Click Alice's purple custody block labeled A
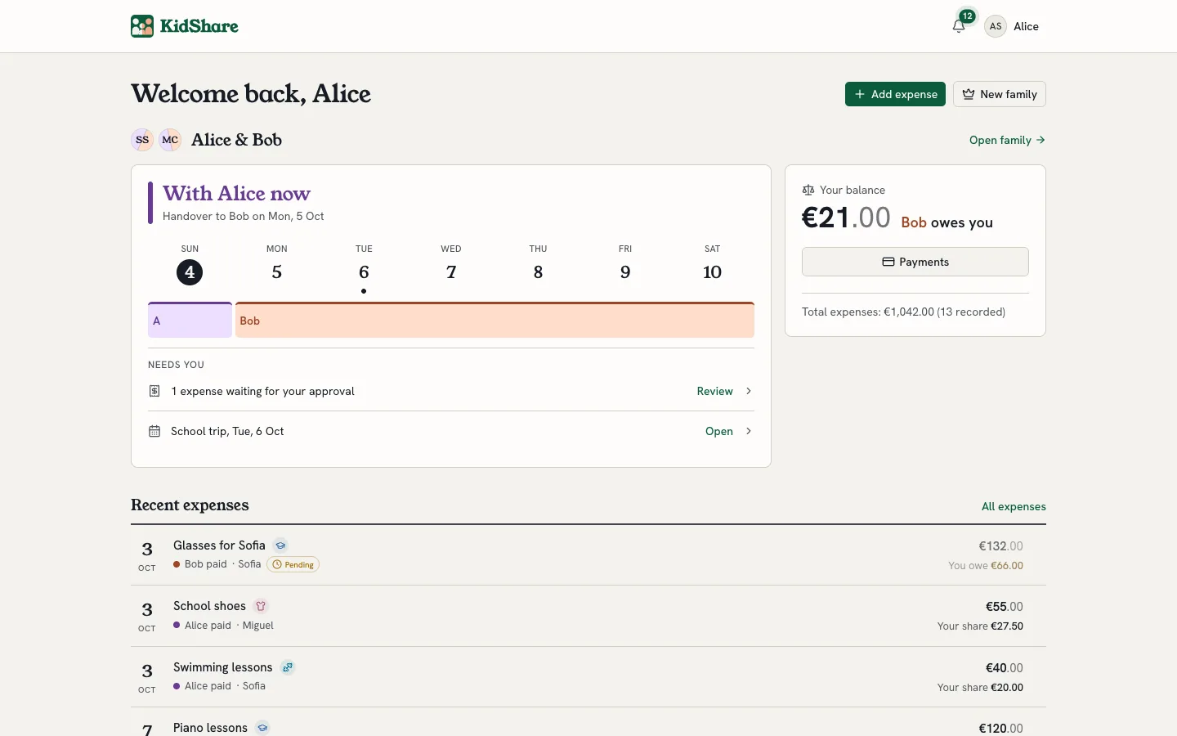The image size is (1177, 736). pos(190,320)
